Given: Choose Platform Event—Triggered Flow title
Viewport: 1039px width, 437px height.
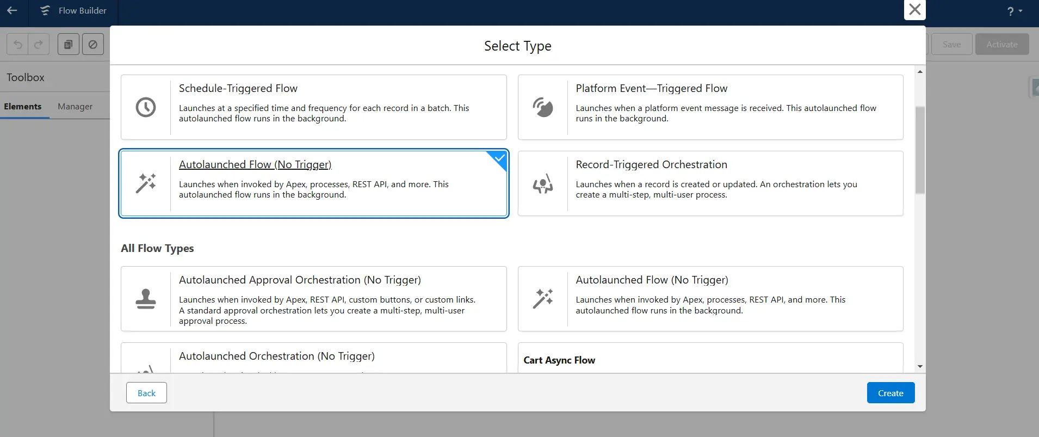Looking at the screenshot, I should point(652,88).
